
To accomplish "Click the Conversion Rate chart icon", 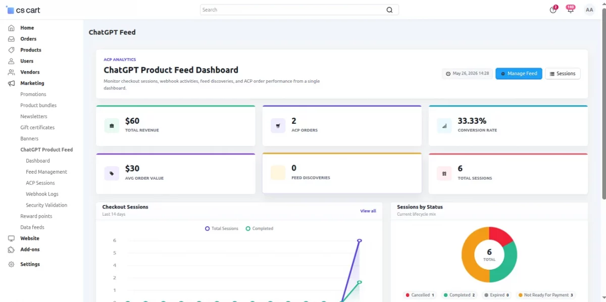I will pos(444,125).
